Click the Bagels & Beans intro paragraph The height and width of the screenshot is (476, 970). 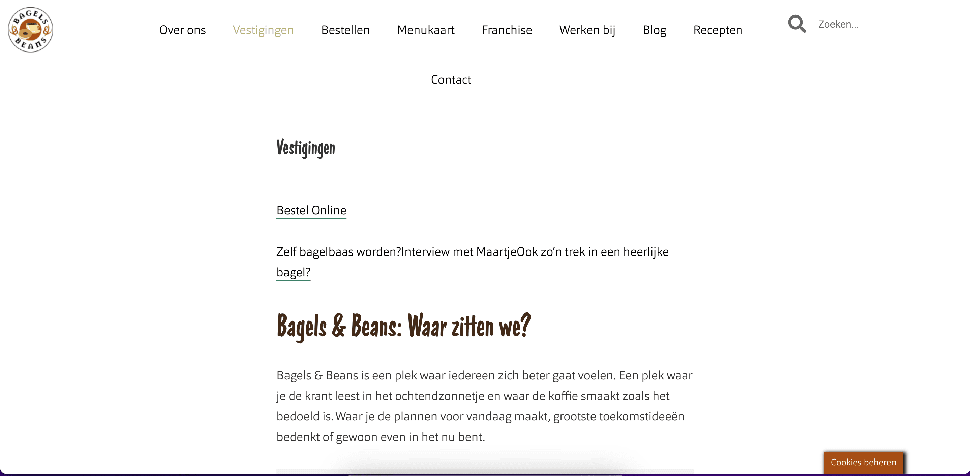484,406
